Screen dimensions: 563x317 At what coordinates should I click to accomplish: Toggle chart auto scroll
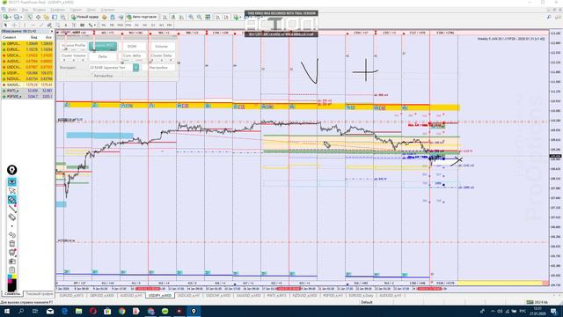[217, 17]
